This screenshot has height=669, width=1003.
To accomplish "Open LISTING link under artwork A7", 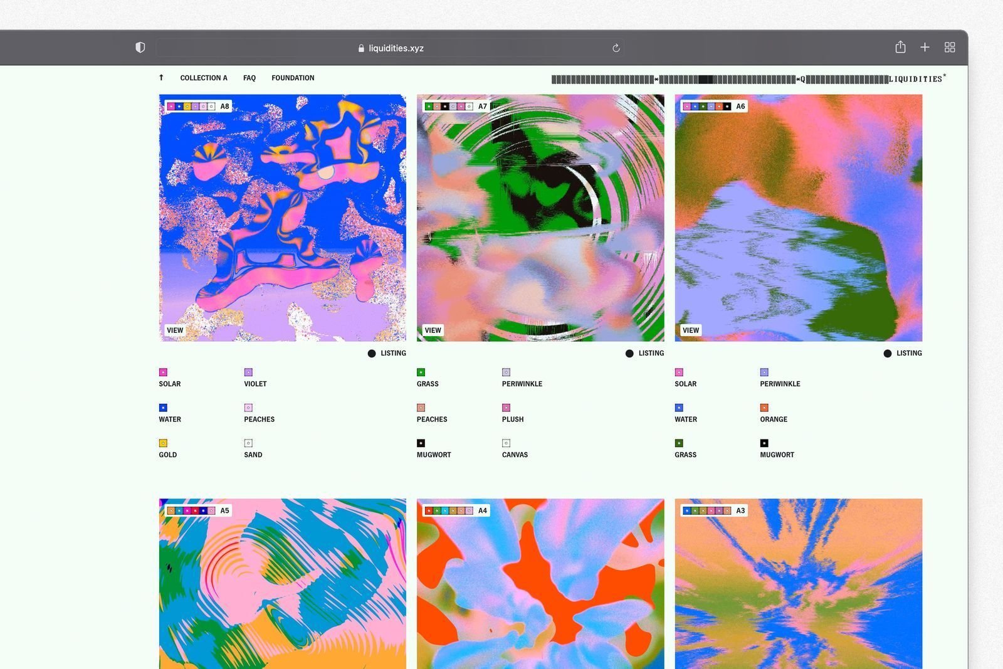I will click(644, 354).
